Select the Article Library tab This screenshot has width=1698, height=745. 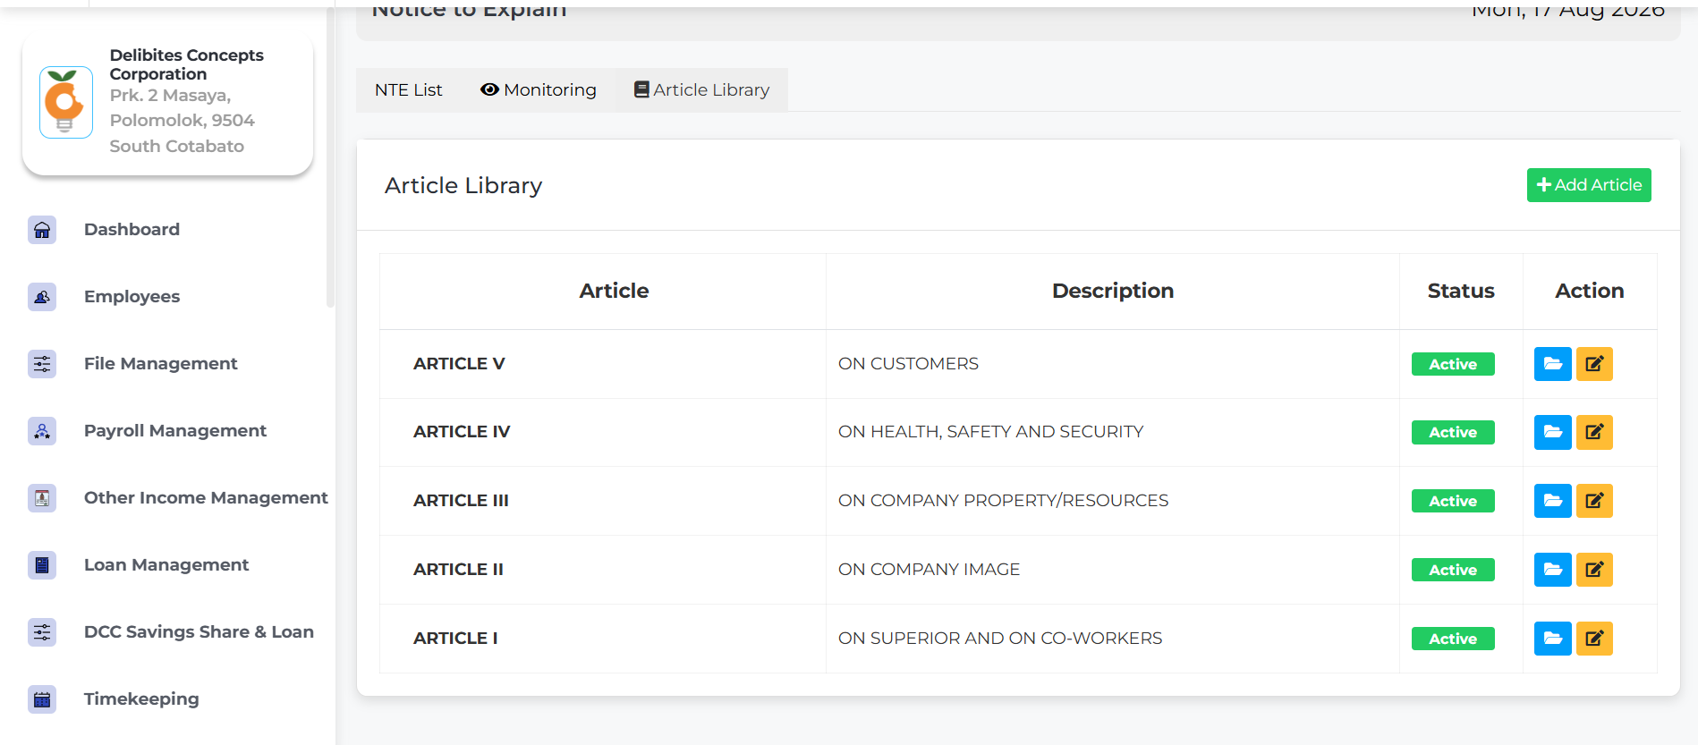(701, 89)
